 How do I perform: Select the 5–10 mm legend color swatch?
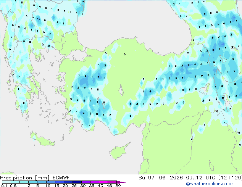[x=42, y=182]
